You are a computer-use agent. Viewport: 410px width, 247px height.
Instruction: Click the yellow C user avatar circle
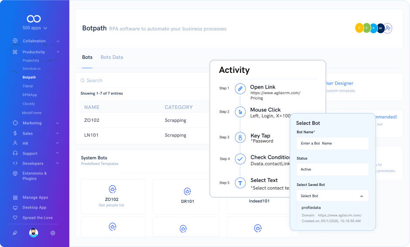(359, 28)
